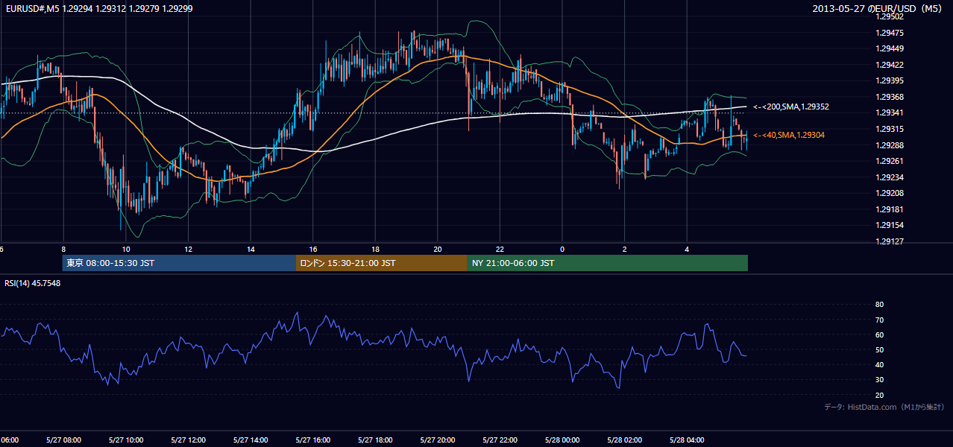The image size is (953, 447).
Task: Click price axis label 1.29127
Action: coord(890,241)
